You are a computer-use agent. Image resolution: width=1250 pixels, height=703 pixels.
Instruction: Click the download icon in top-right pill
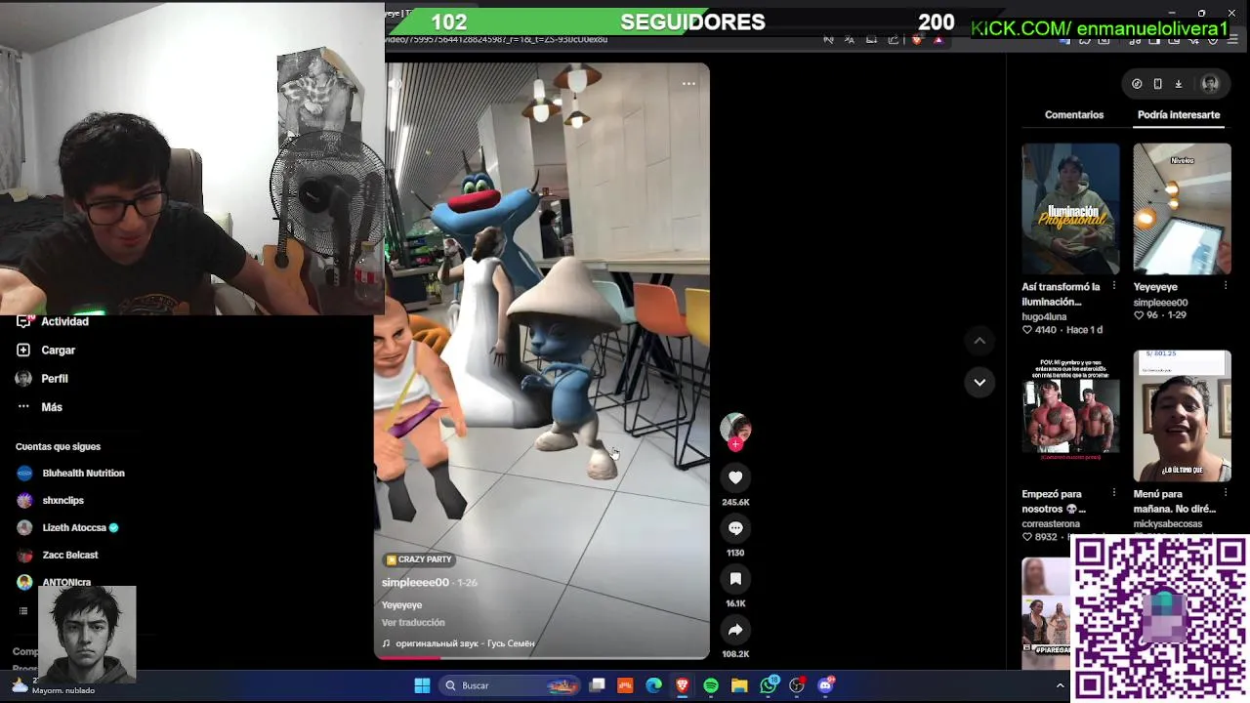click(1179, 84)
